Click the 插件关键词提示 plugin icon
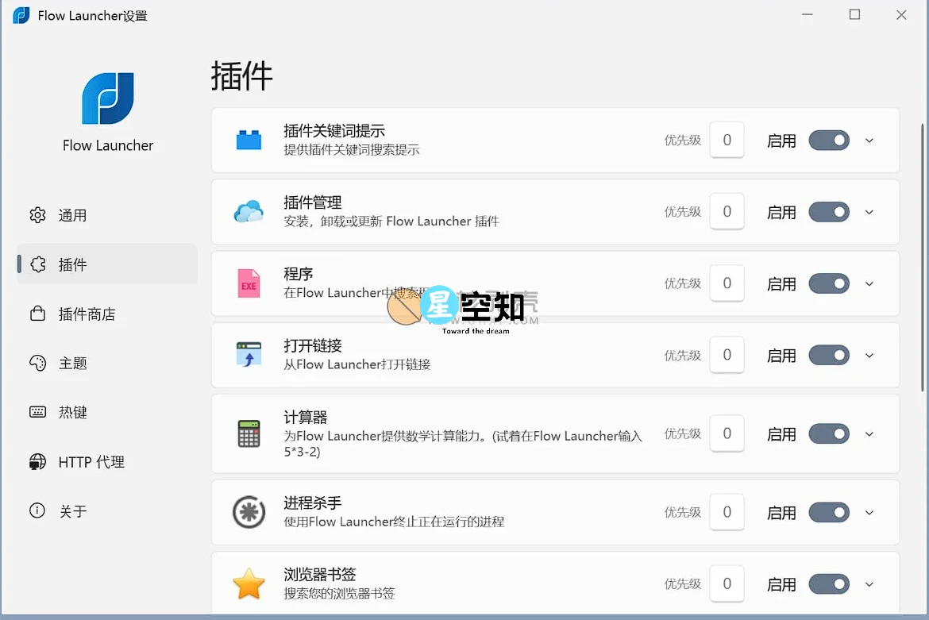The height and width of the screenshot is (620, 929). (x=249, y=140)
